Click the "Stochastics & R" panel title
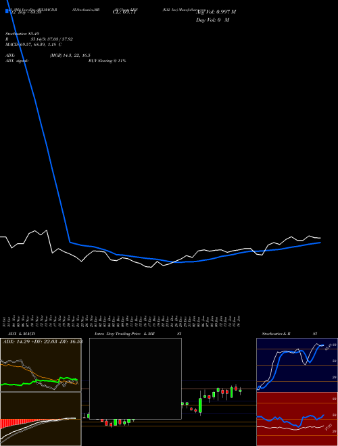The height and width of the screenshot is (446, 338). point(276,334)
